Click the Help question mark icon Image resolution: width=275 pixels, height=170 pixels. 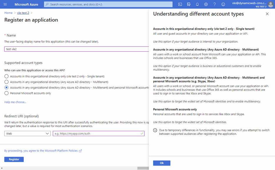(214, 4)
